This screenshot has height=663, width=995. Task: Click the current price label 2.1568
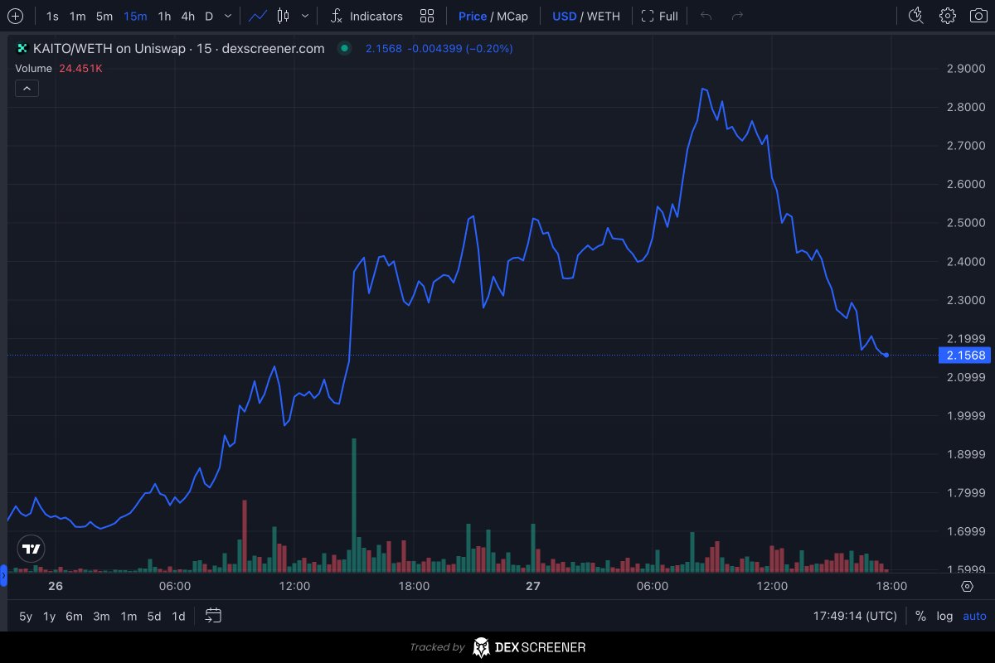click(965, 356)
